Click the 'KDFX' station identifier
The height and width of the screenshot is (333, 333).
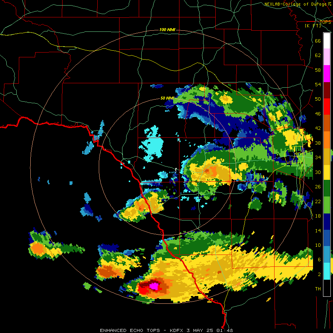click(177, 330)
